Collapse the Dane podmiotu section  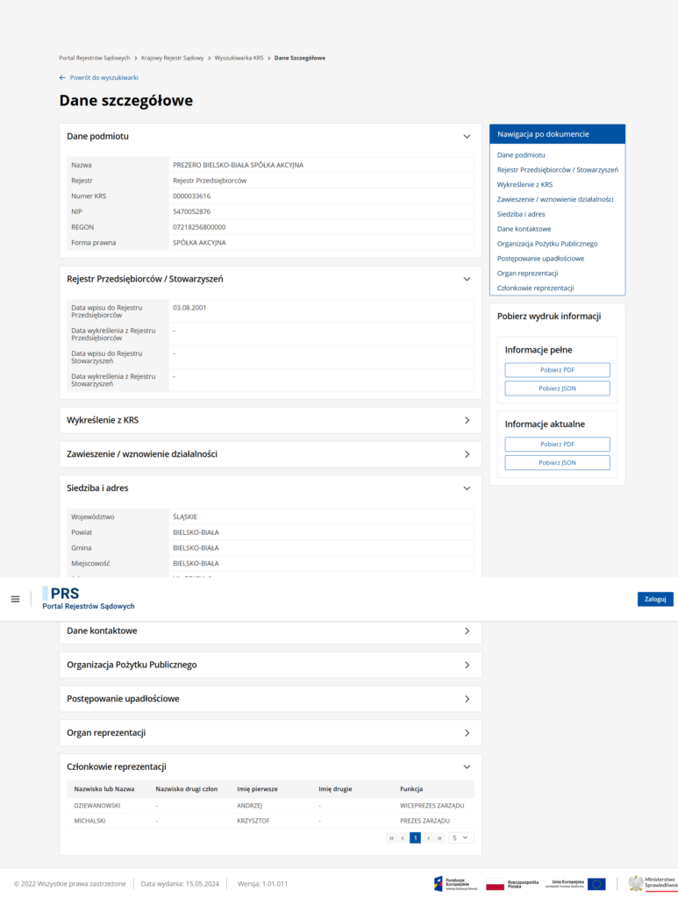point(467,137)
